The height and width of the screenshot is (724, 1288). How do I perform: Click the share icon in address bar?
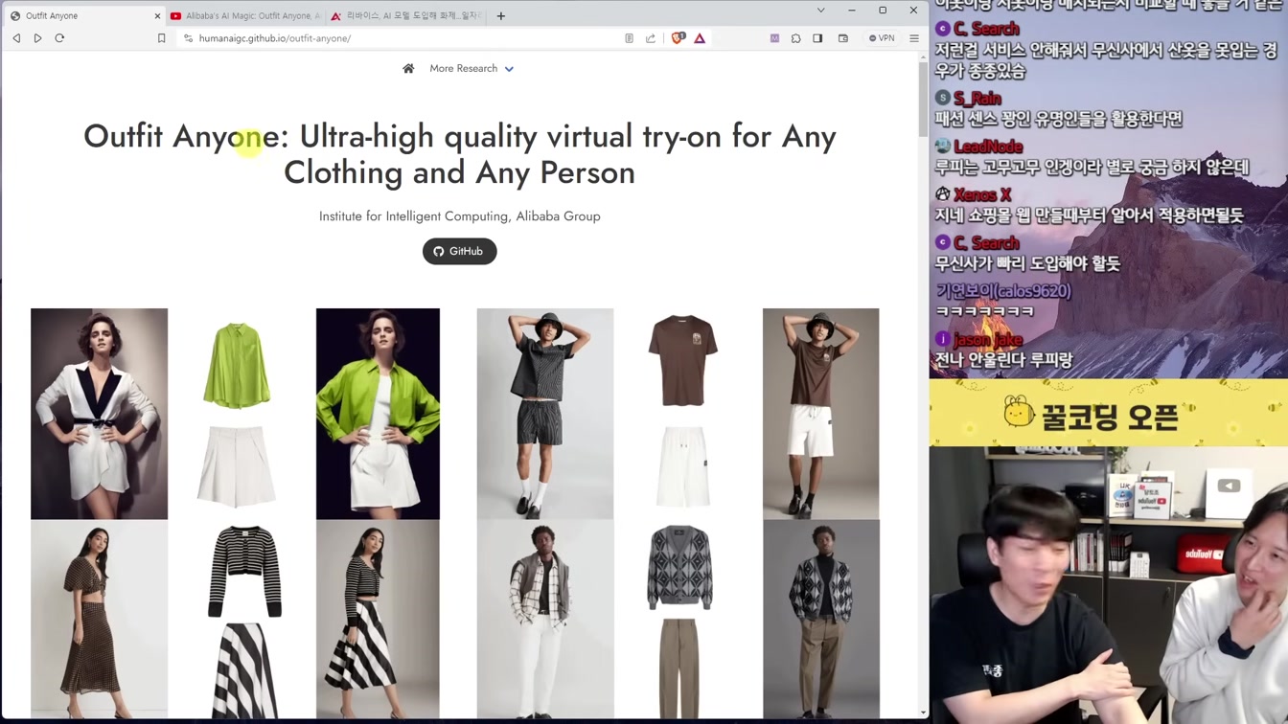click(651, 38)
